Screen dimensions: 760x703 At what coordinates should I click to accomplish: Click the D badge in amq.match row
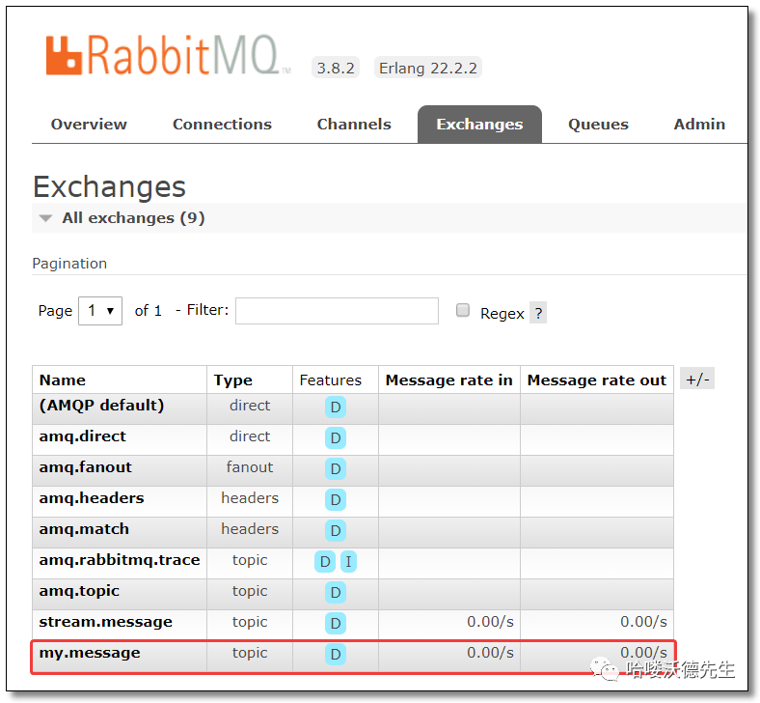pyautogui.click(x=336, y=531)
